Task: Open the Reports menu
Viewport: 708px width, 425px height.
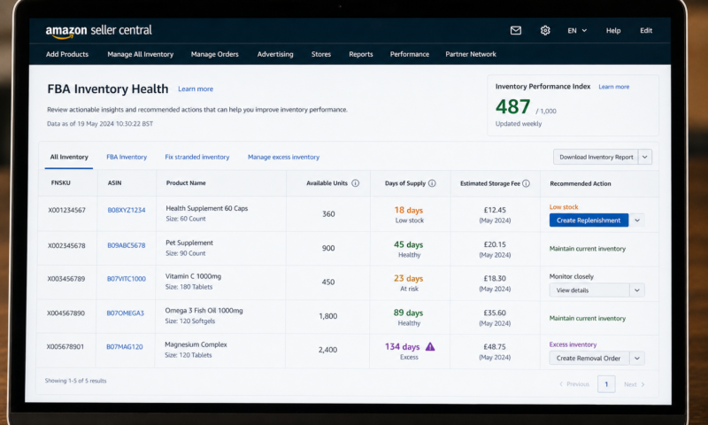Action: (x=361, y=54)
